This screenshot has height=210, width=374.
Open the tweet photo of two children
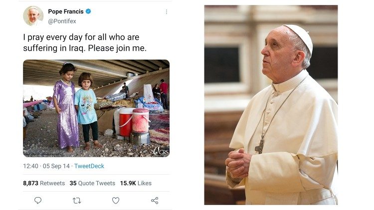[96, 108]
